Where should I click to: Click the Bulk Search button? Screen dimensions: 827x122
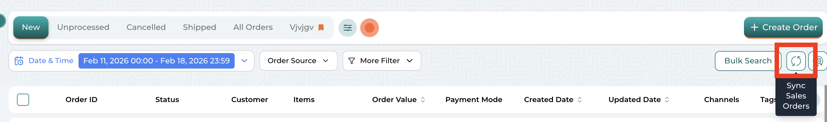747,61
